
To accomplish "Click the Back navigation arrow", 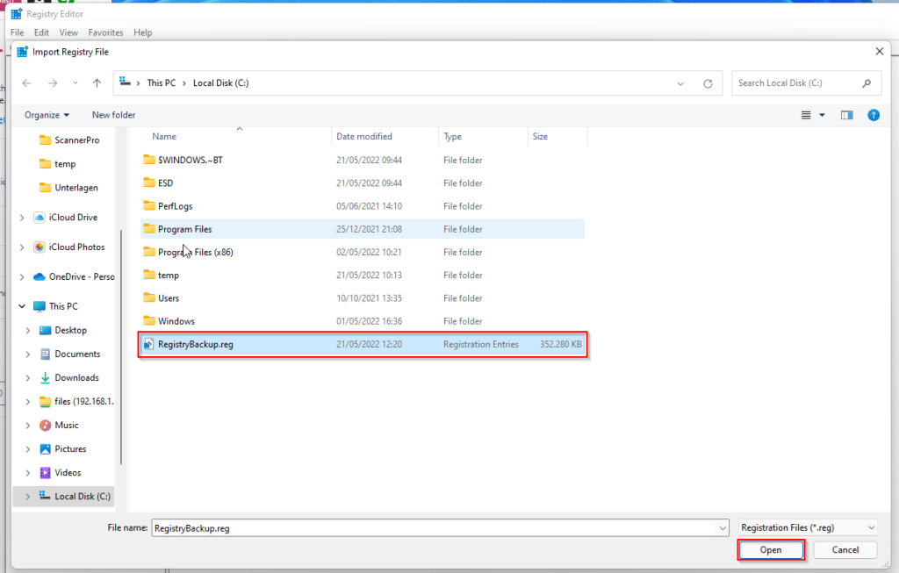I will (x=26, y=83).
